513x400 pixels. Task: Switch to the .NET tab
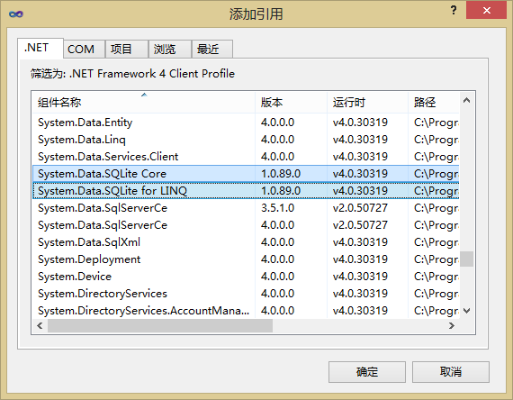click(x=40, y=48)
